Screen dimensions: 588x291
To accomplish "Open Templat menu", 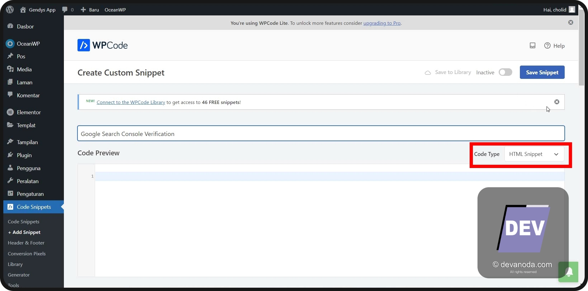I will pyautogui.click(x=33, y=125).
